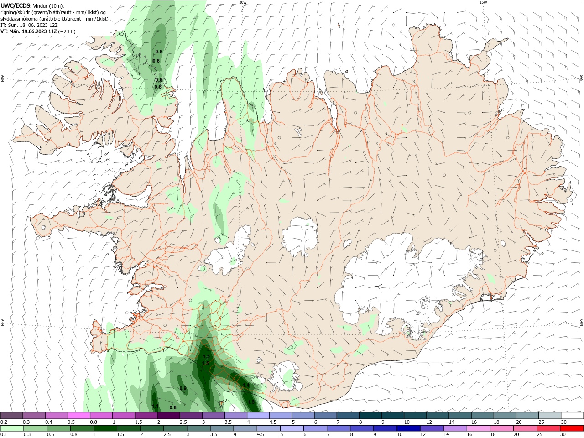Select upper legend lavender swatch between 4 and 4.5
584x438 pixels.
258,416
